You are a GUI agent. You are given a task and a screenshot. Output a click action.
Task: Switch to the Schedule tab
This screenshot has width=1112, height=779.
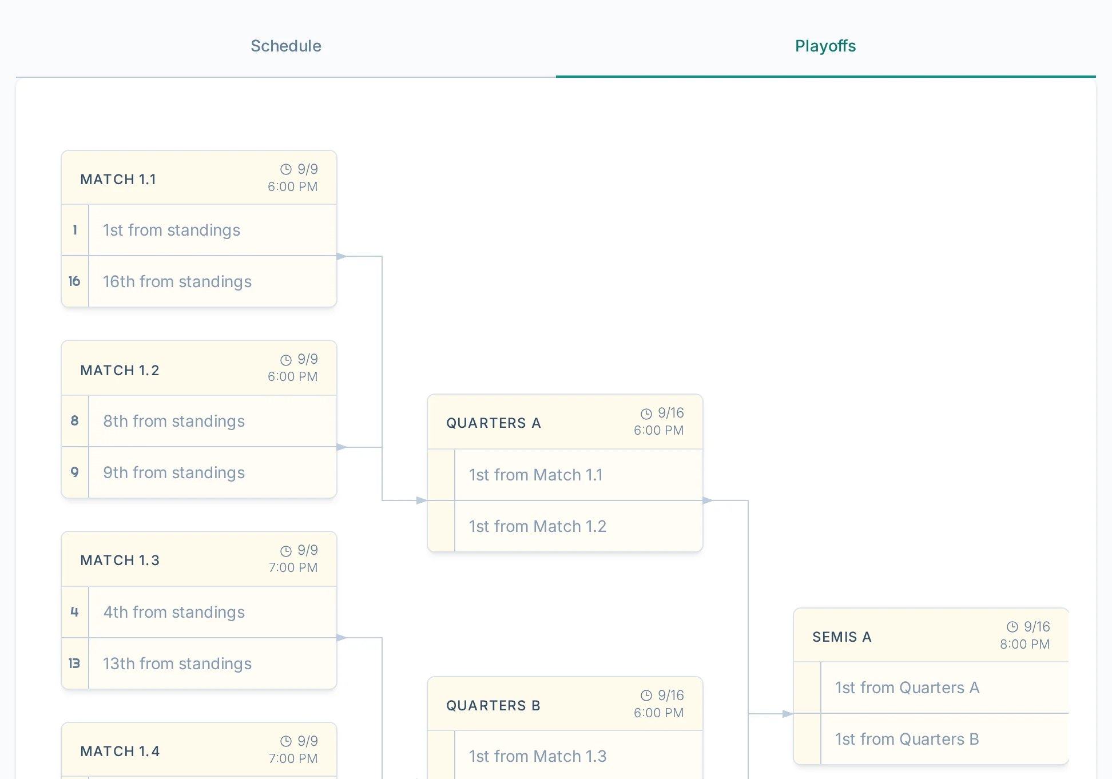pos(286,46)
